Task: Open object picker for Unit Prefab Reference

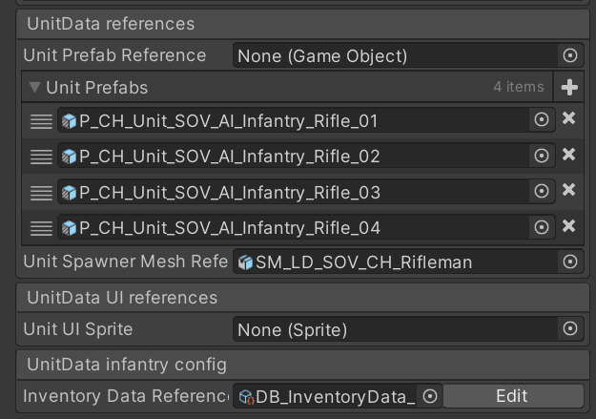Action: tap(570, 56)
